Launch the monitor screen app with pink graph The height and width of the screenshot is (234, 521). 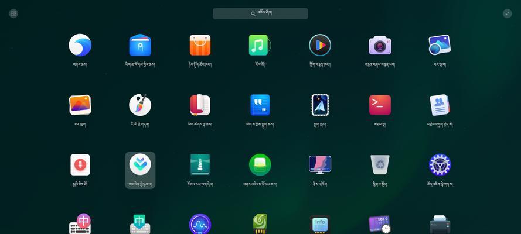click(320, 165)
